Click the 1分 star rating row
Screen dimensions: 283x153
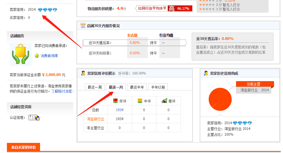pyautogui.click(x=220, y=9)
